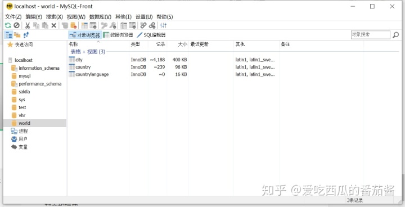The image size is (405, 207).
Task: Click the MySQL-Front app icon in the title bar
Action: 10,6
